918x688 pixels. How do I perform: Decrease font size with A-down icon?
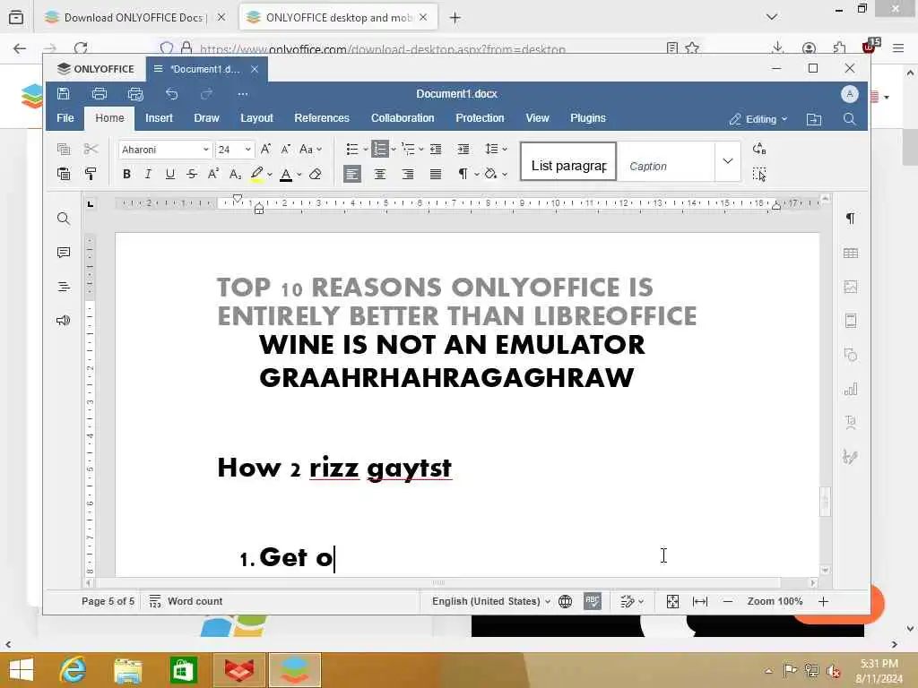coord(286,150)
